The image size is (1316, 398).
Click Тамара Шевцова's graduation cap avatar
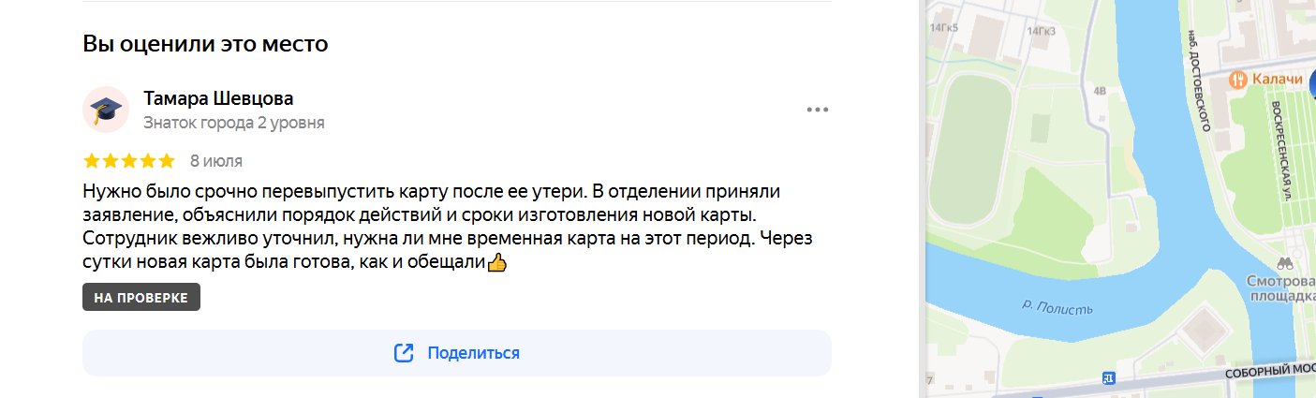point(106,110)
